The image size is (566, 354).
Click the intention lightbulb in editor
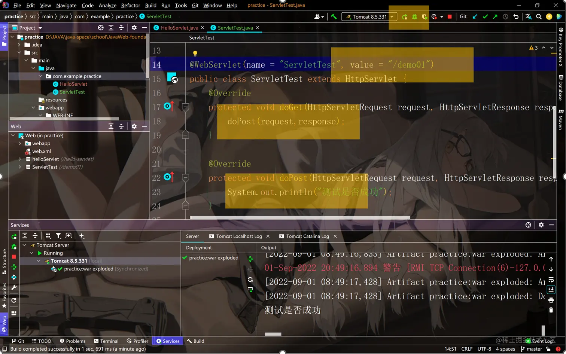[x=195, y=54]
